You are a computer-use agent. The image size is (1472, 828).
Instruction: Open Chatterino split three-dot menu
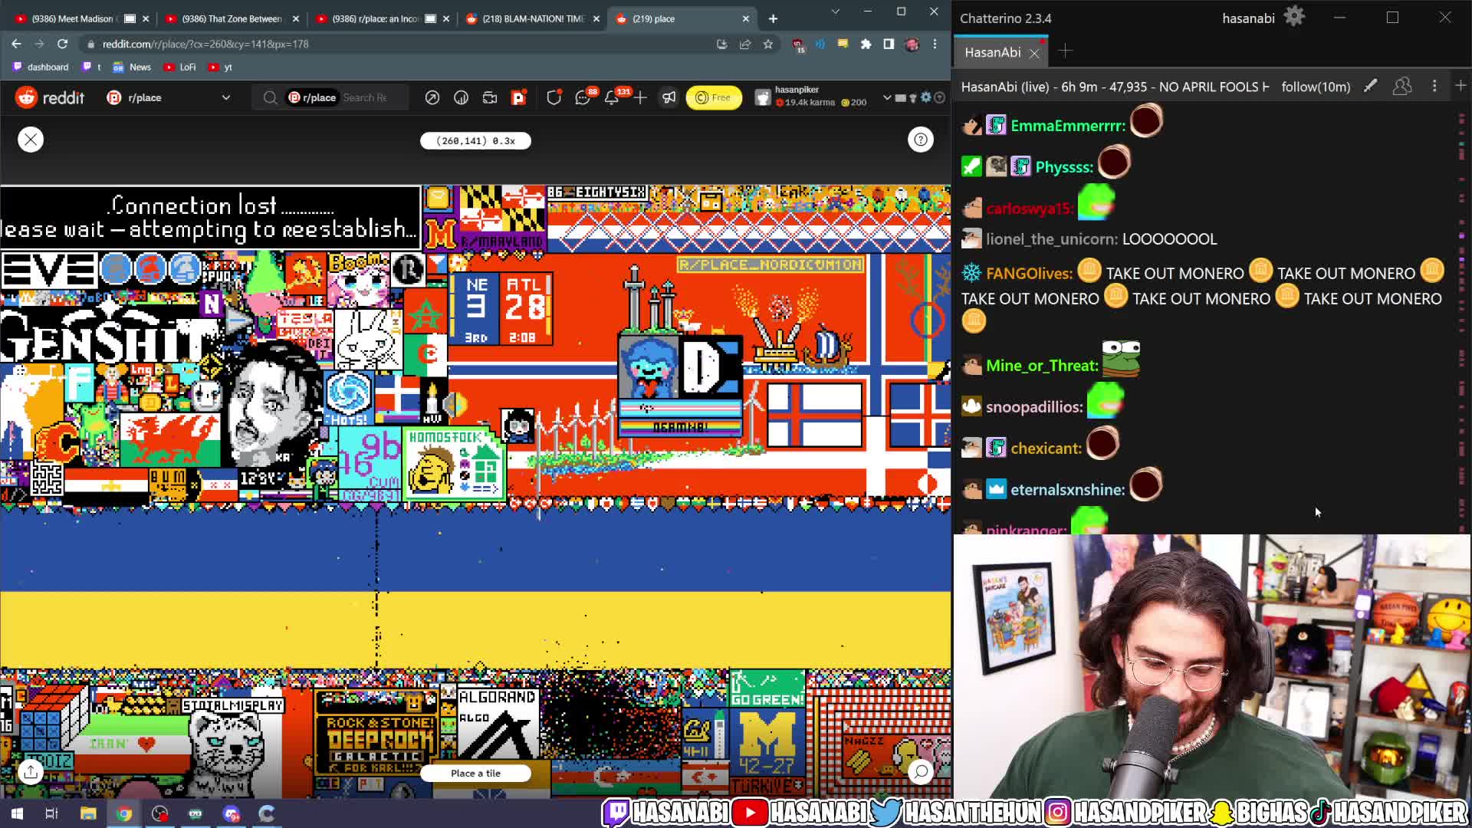click(1434, 87)
